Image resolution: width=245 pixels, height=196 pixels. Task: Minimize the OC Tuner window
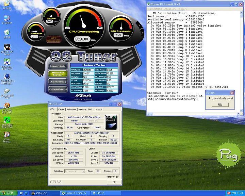pyautogui.click(x=140, y=25)
